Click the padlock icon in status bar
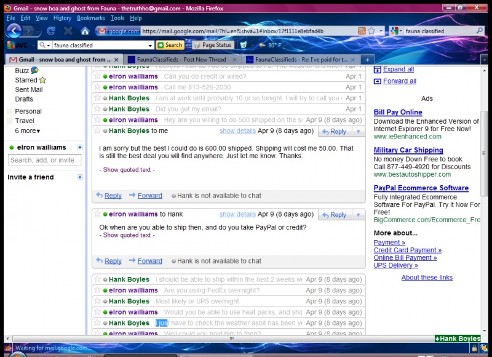 [474, 348]
